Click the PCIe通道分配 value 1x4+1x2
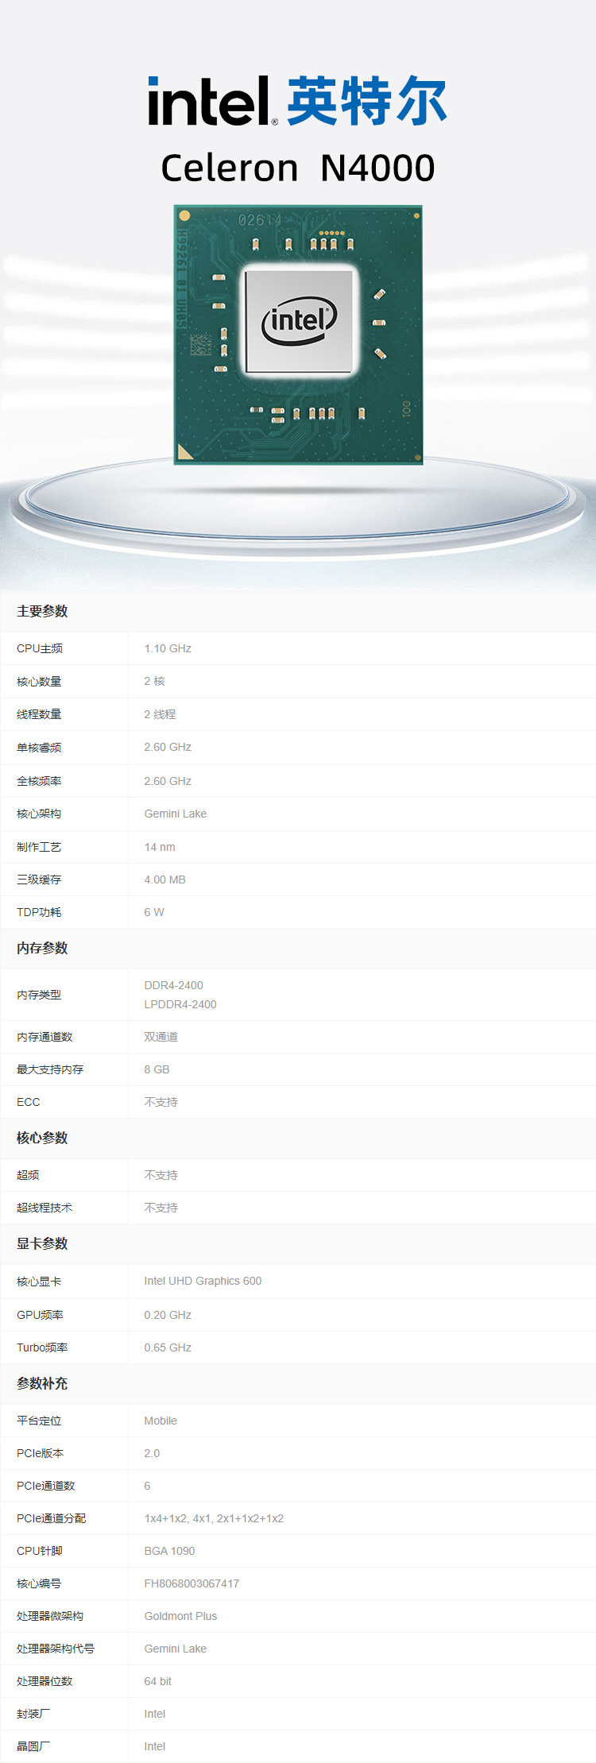Image resolution: width=596 pixels, height=1763 pixels. pos(164,1518)
